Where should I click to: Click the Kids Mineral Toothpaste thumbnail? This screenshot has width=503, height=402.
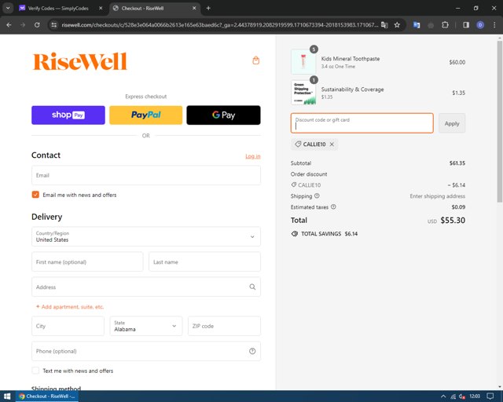coord(303,61)
